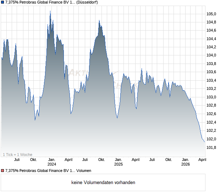This screenshot has height=194, width=220.
Task: Click the 103,8 price axis label
Action: [211, 64]
